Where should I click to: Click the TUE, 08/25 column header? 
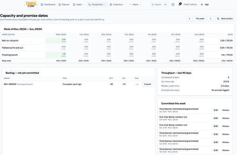(x=84, y=34)
